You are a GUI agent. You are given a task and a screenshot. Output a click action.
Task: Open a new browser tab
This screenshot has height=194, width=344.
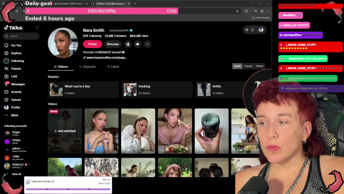[135, 4]
